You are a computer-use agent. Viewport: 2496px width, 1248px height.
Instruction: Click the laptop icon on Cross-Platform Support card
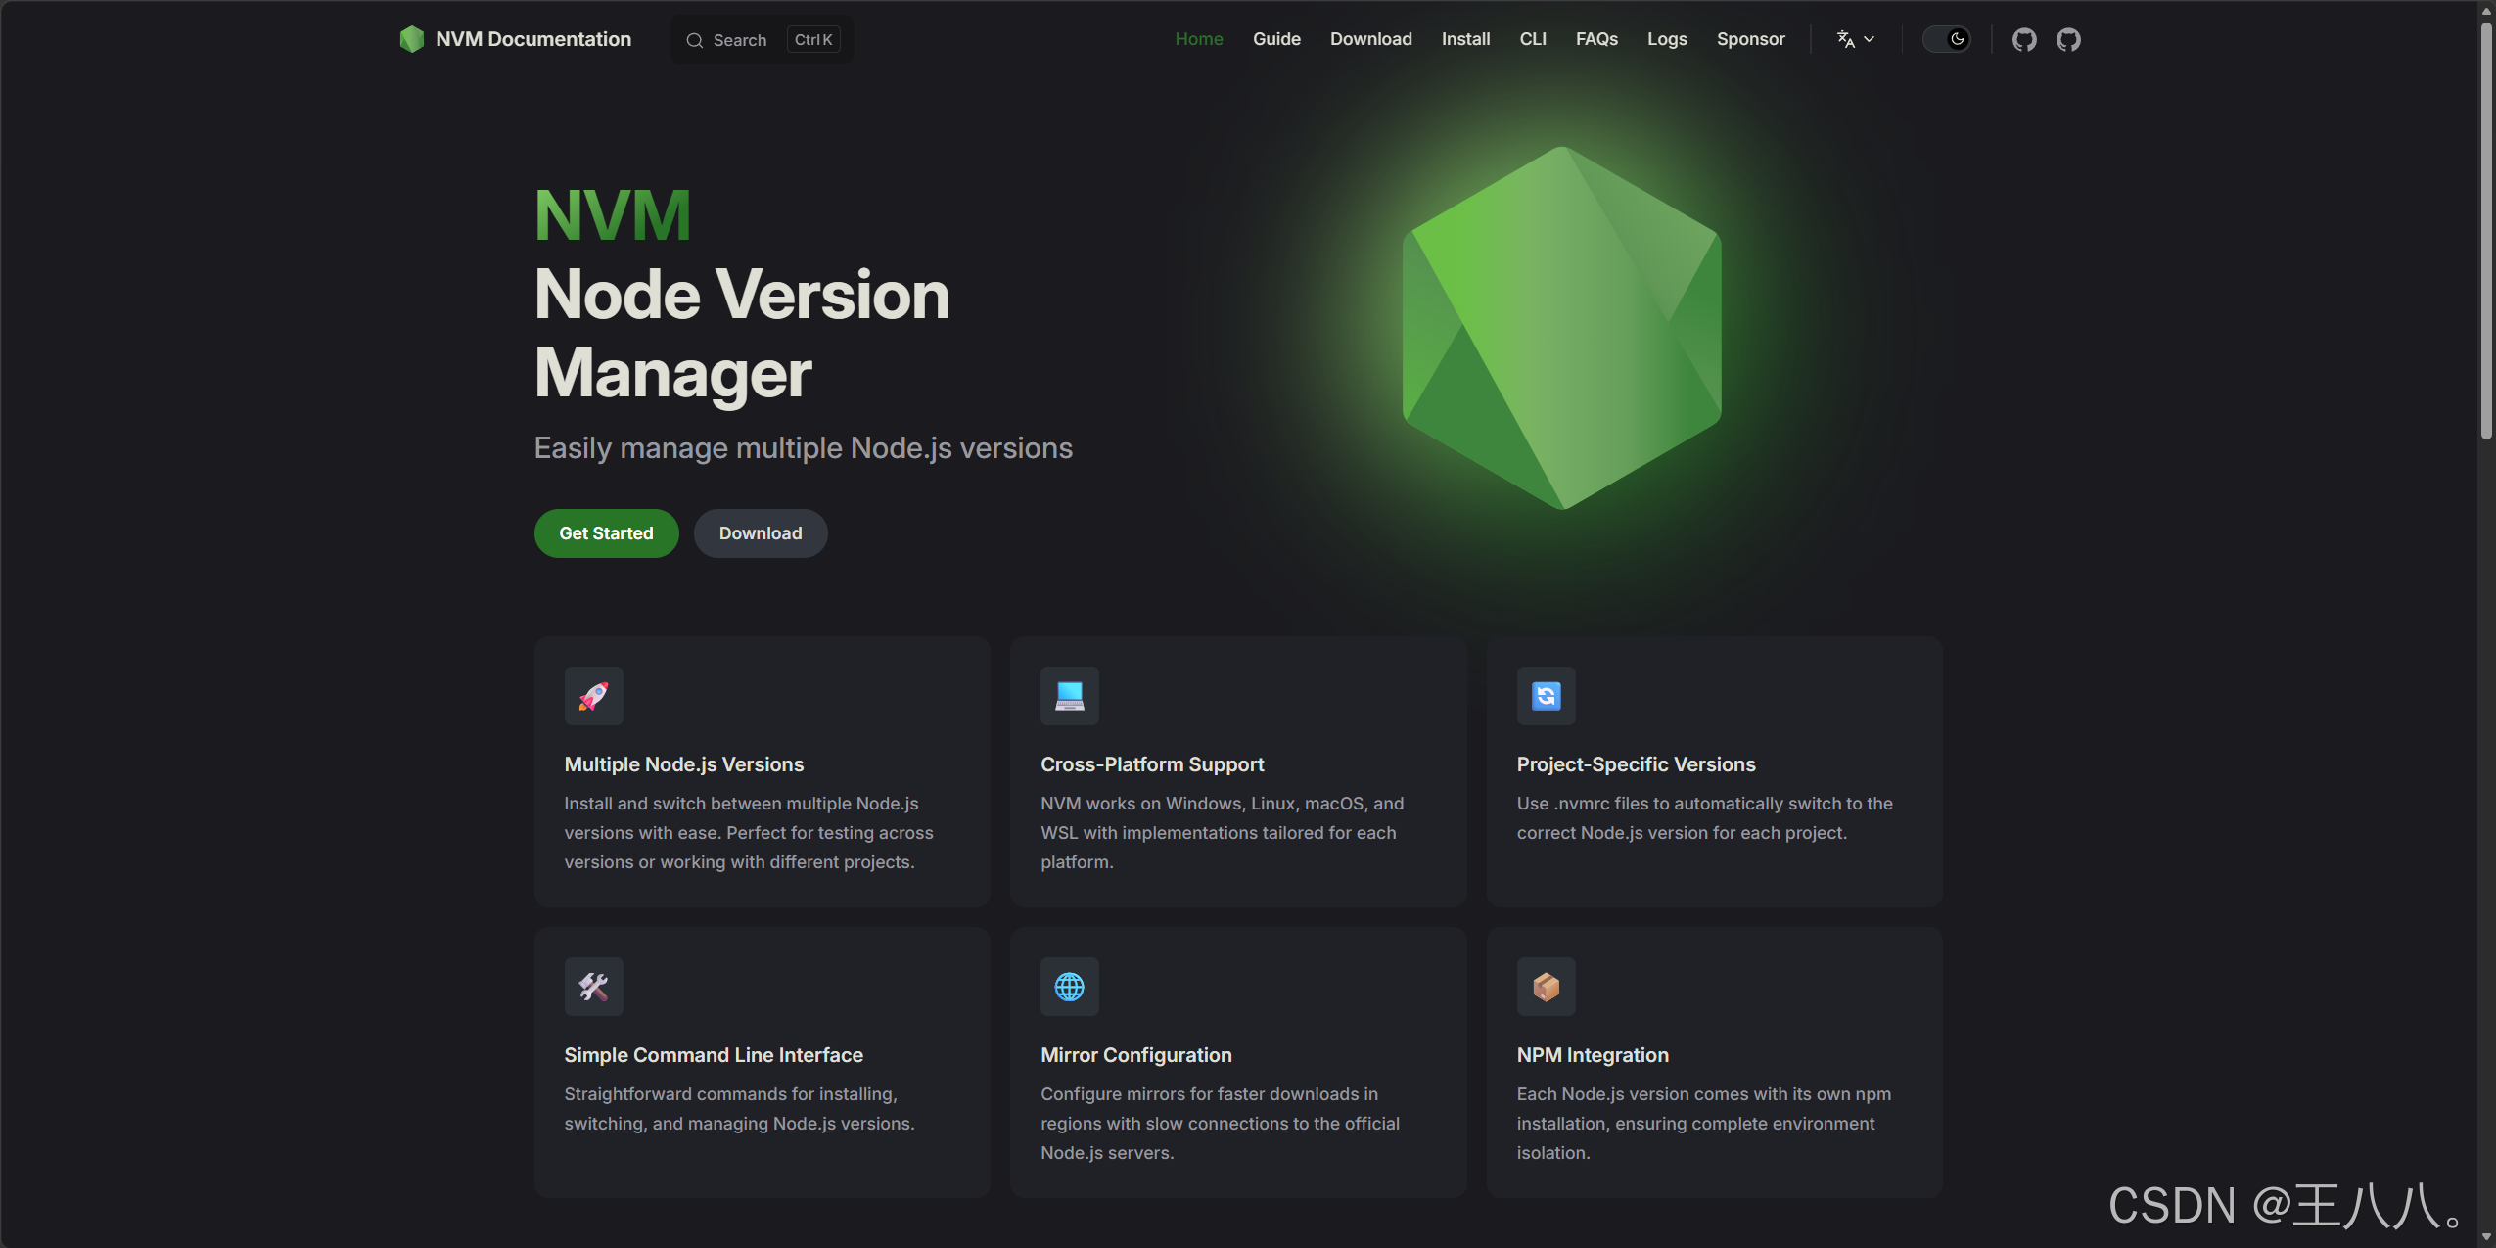[x=1070, y=696]
